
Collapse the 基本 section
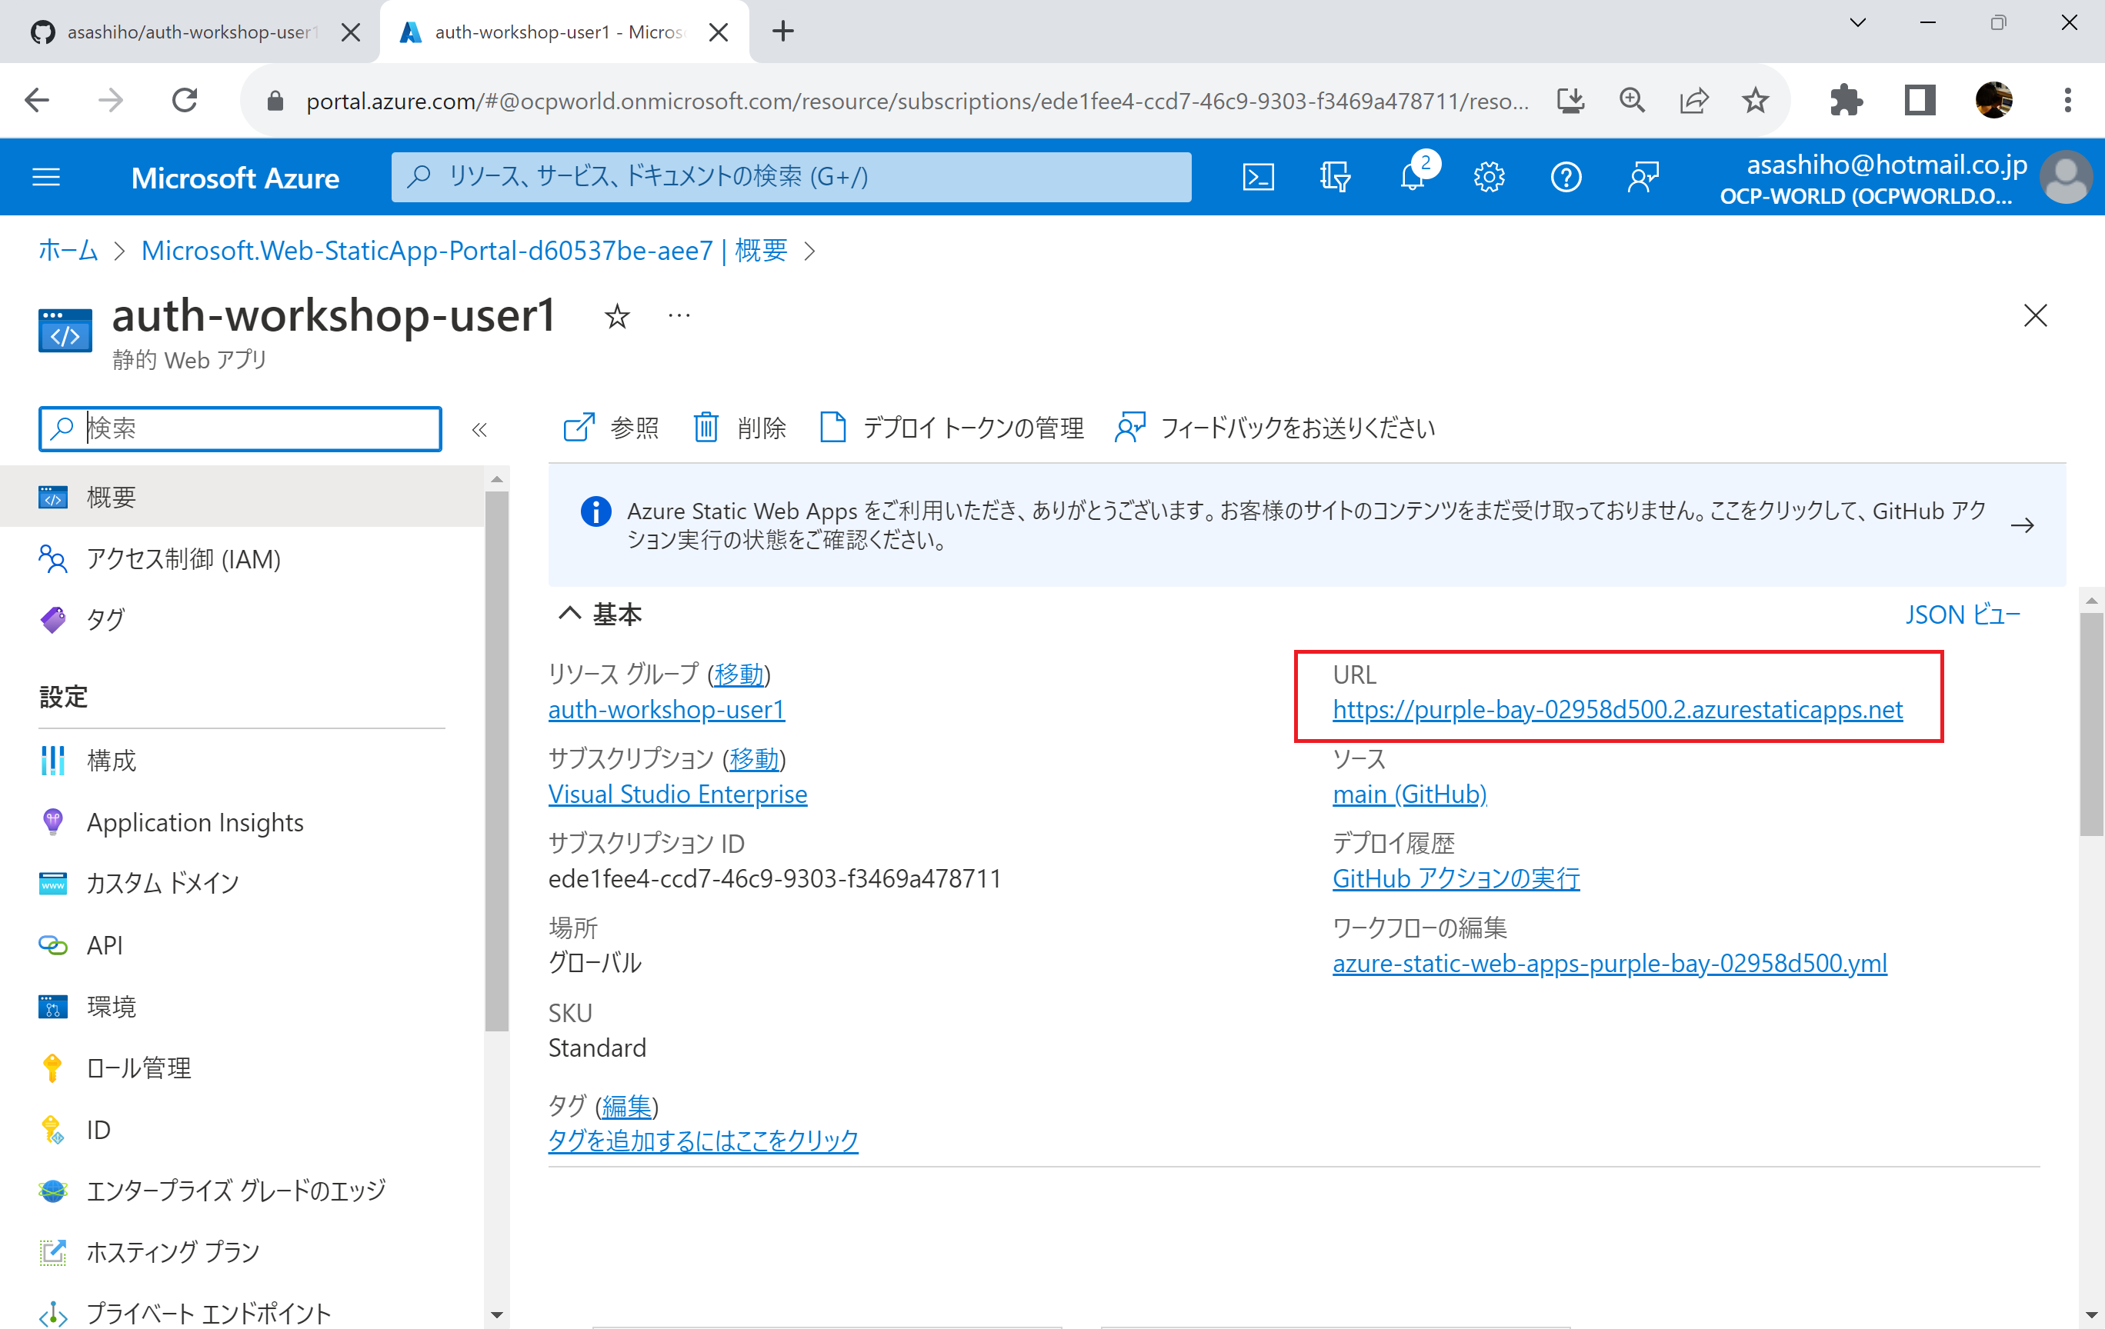[x=569, y=614]
